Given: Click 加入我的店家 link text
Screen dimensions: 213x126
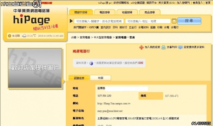Looking at the screenshot, I should coord(152,47).
